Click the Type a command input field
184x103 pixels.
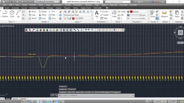point(96,95)
